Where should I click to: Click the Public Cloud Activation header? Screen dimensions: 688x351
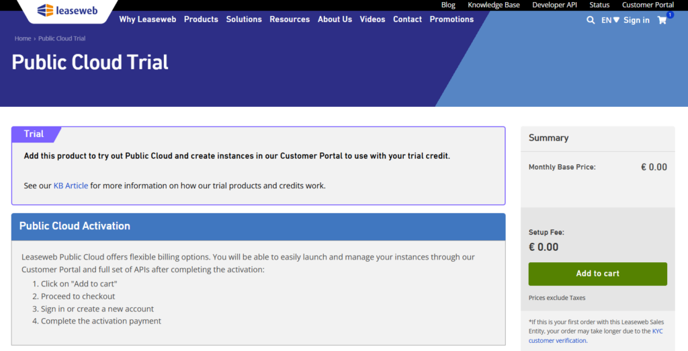tap(259, 227)
